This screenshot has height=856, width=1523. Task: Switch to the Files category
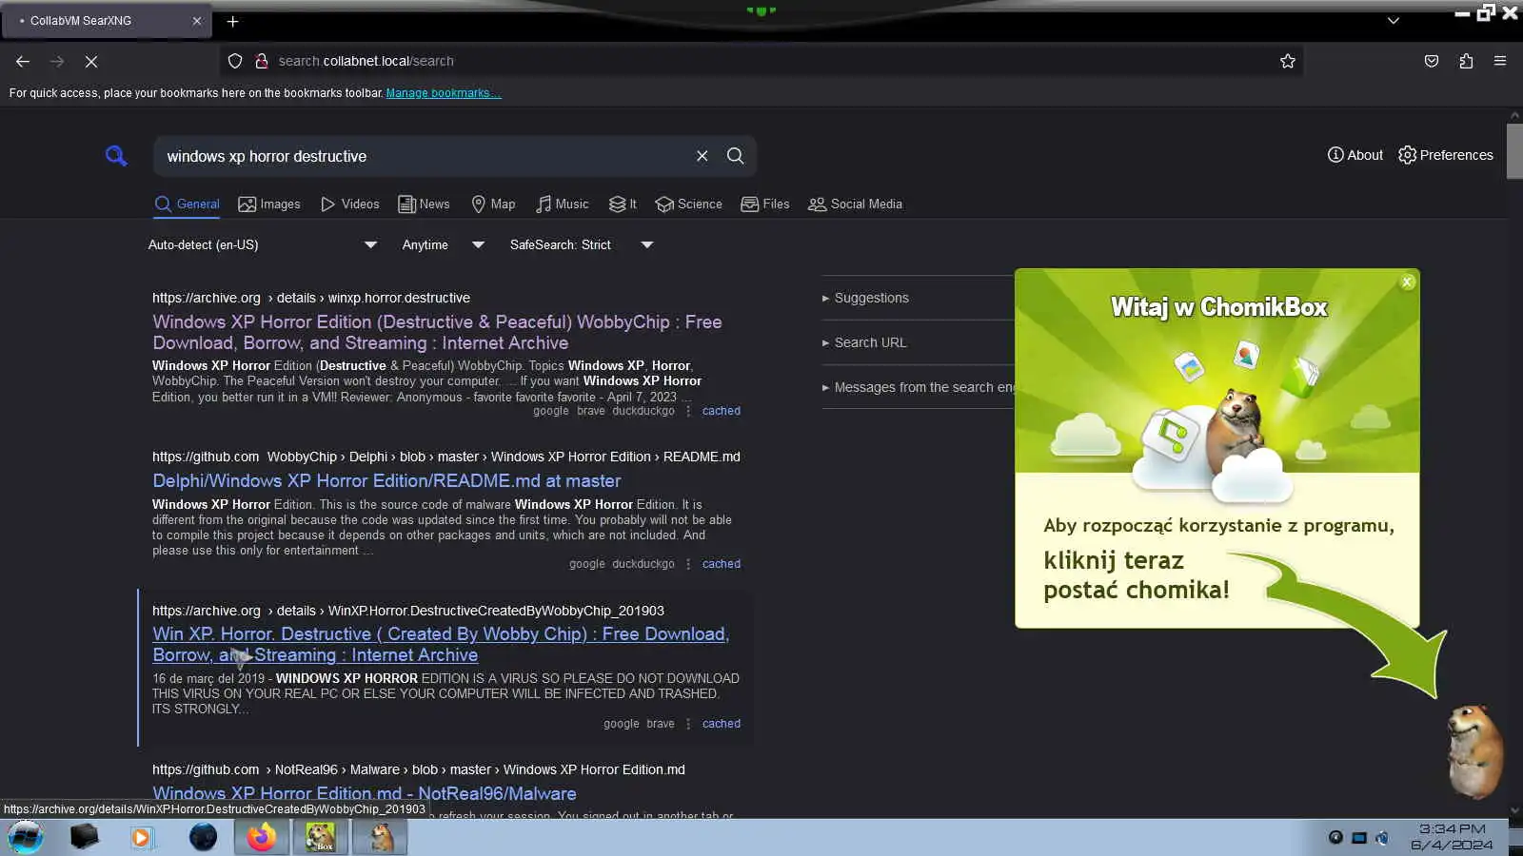[x=765, y=204]
